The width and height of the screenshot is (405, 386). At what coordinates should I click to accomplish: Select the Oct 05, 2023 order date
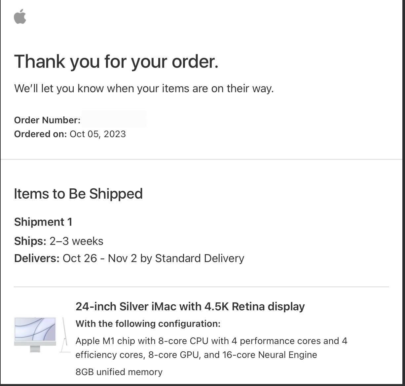click(98, 134)
